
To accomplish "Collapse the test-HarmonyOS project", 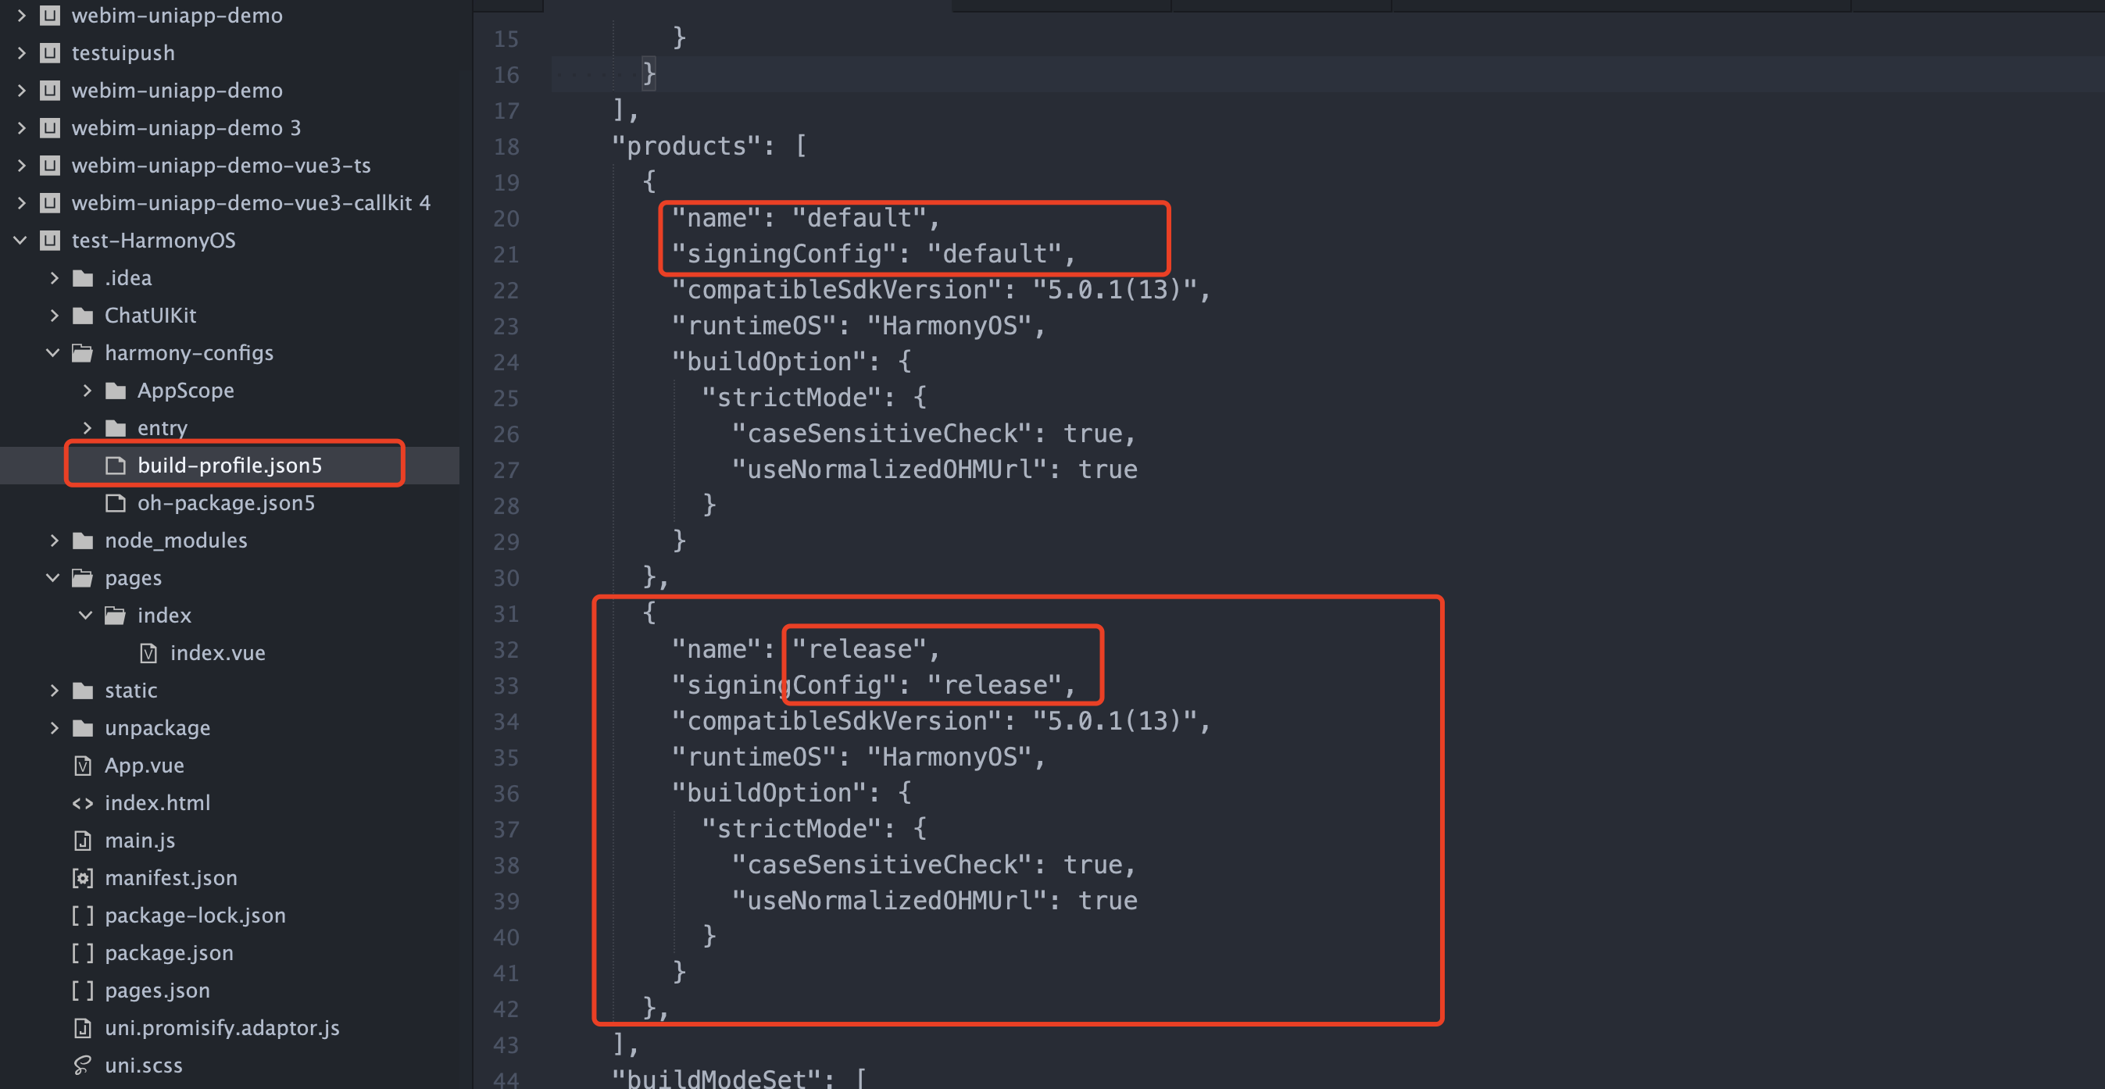I will [20, 240].
